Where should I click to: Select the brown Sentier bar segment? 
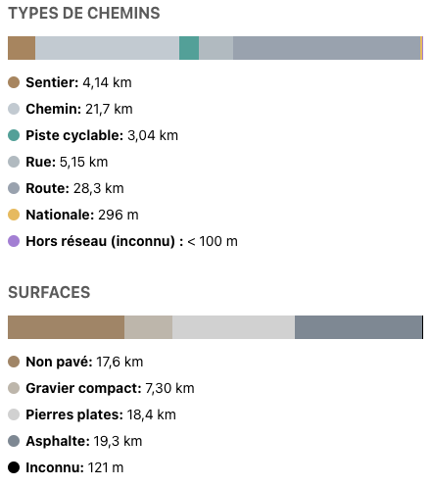[22, 48]
